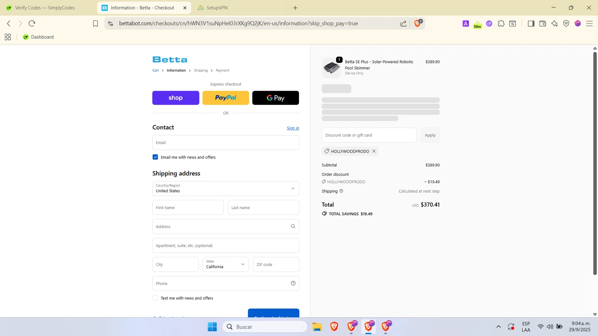Click the shipping info question icon

(341, 191)
